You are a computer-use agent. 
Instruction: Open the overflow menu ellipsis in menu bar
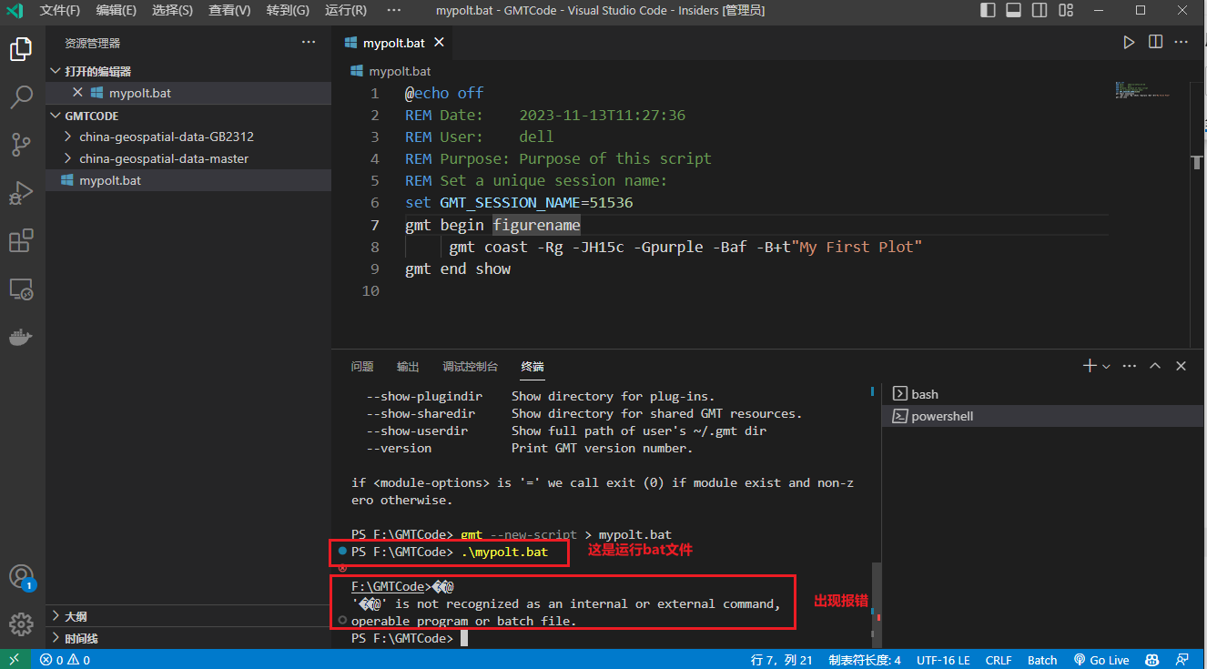point(393,11)
